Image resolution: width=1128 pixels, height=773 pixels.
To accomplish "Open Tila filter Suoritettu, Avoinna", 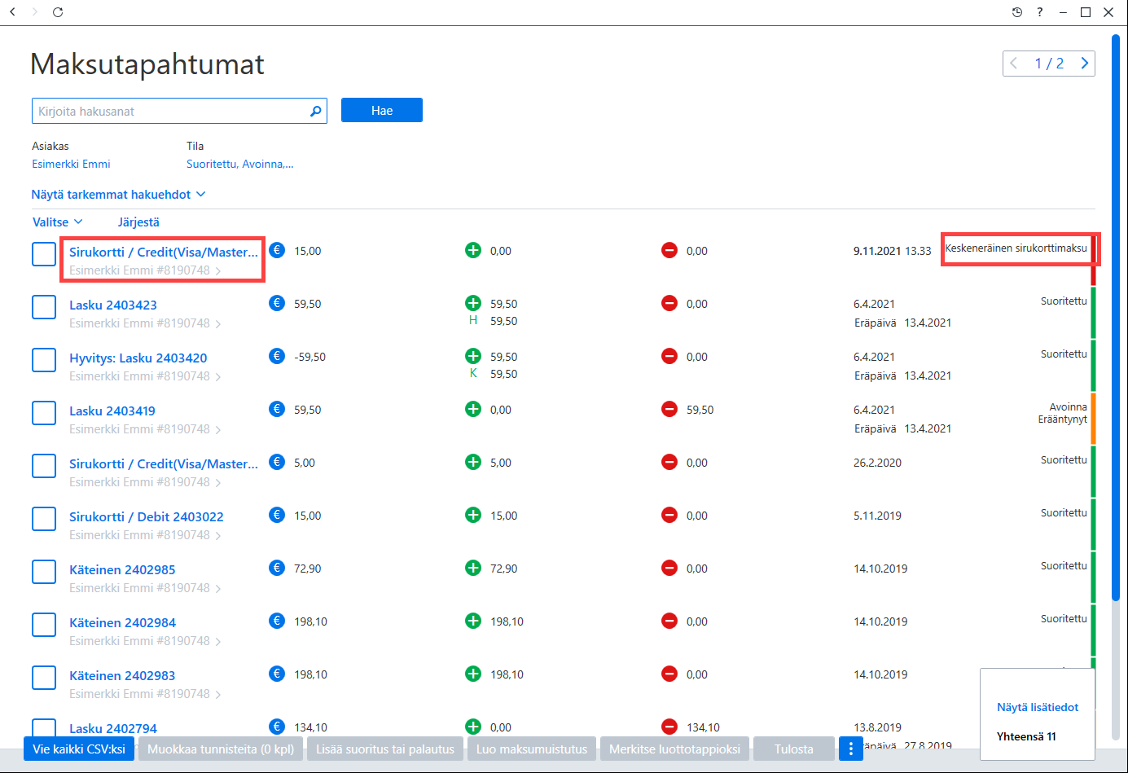I will pos(239,164).
